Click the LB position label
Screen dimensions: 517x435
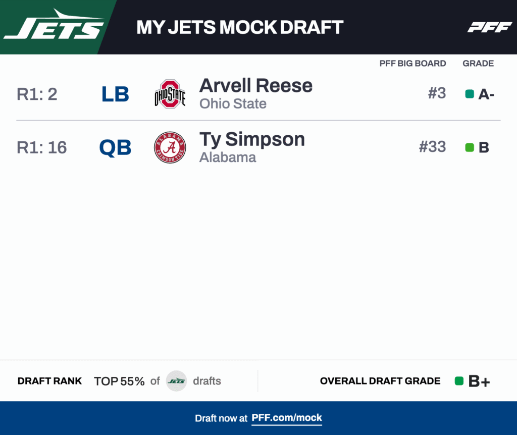(115, 94)
